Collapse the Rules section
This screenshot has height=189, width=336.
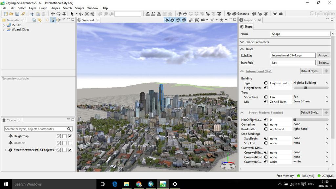(242, 49)
